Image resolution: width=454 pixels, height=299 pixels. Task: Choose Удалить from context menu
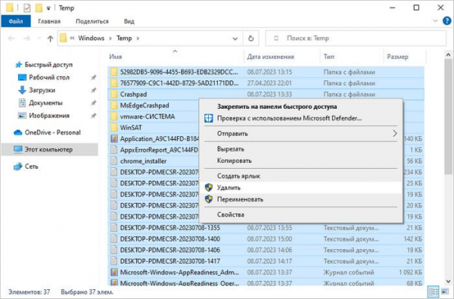301,188
